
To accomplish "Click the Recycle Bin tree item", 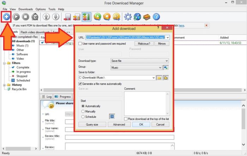I will click(19, 89).
